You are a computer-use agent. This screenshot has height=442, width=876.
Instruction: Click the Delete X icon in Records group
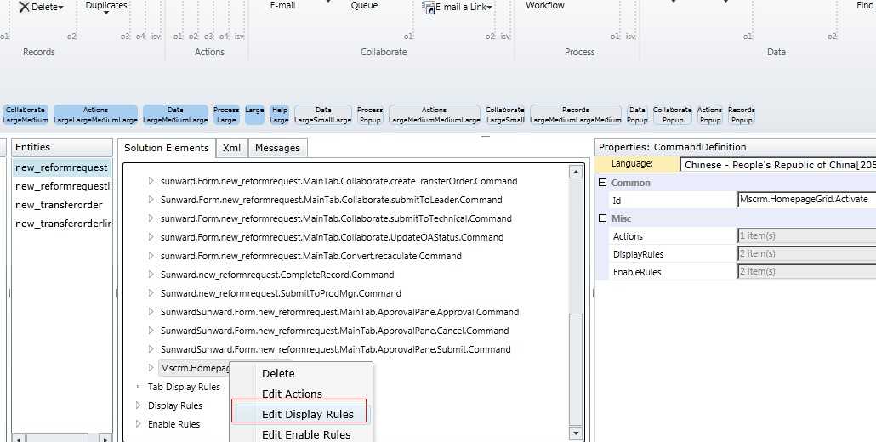pos(24,7)
